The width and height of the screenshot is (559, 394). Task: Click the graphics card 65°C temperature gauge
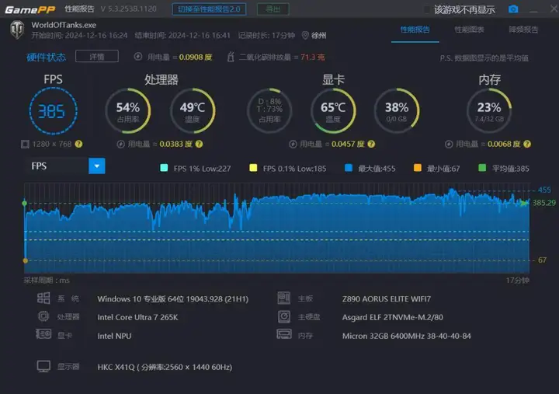pyautogui.click(x=333, y=111)
